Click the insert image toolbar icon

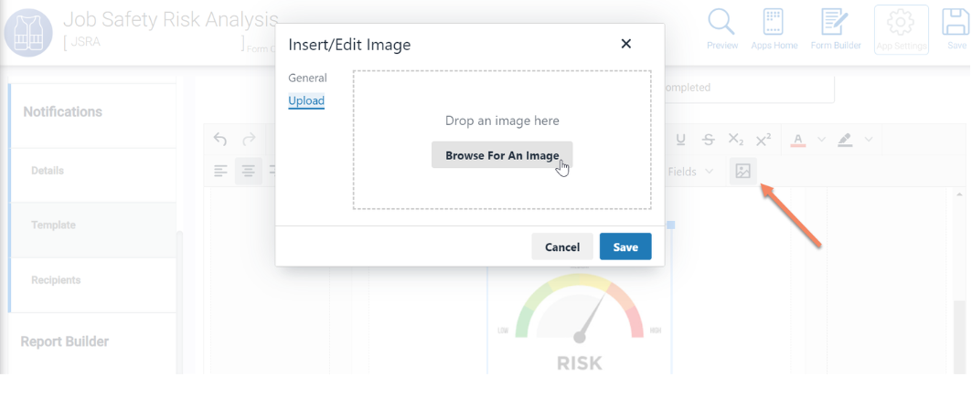click(742, 172)
